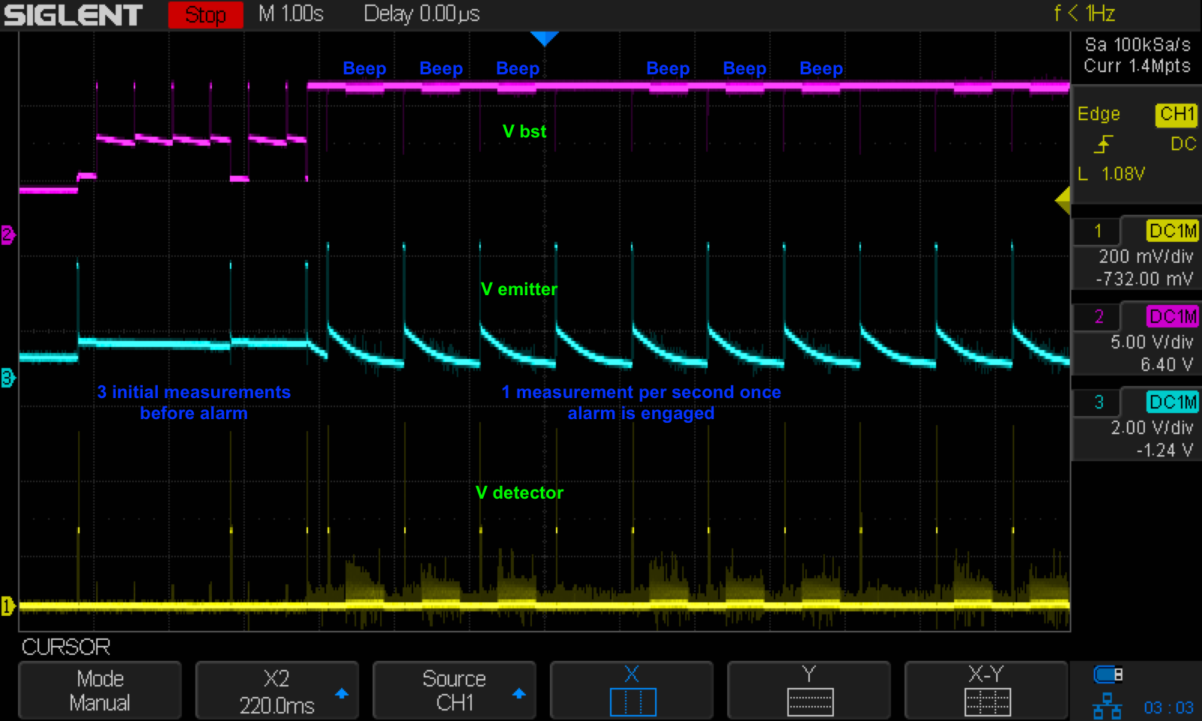Image resolution: width=1202 pixels, height=721 pixels.
Task: Click the red Stop status indicator
Action: point(205,14)
